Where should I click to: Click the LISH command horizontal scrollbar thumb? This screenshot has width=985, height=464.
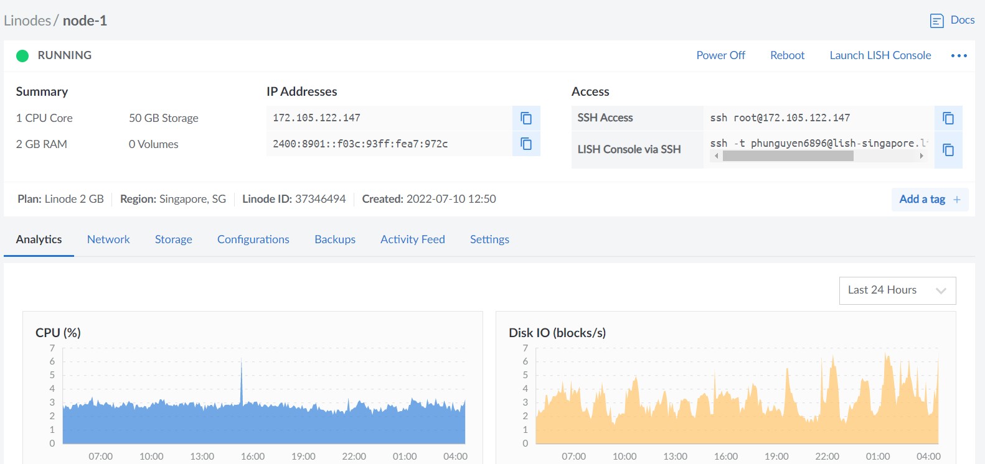click(788, 156)
